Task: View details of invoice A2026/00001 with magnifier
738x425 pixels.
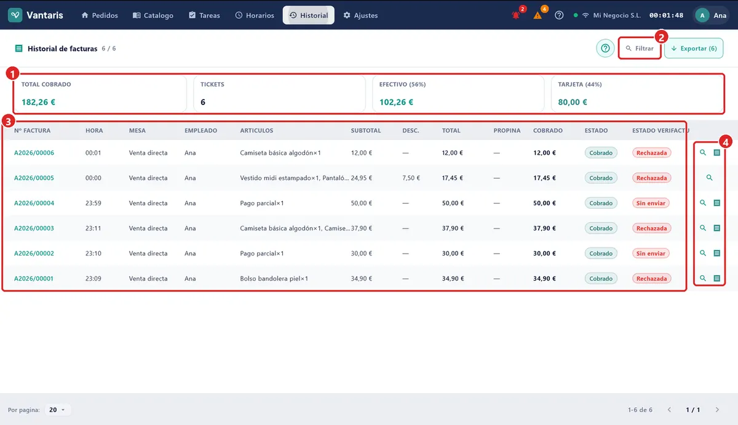Action: 703,278
